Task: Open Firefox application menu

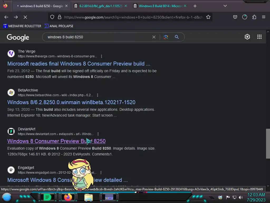Action: click(x=264, y=17)
